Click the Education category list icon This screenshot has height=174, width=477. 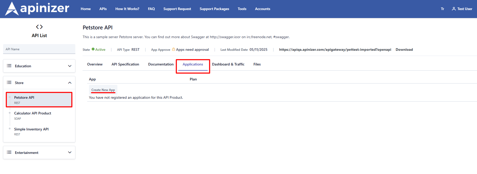click(9, 66)
